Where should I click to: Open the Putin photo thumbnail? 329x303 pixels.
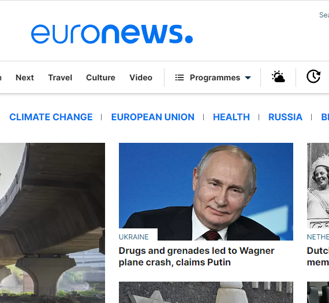(206, 191)
